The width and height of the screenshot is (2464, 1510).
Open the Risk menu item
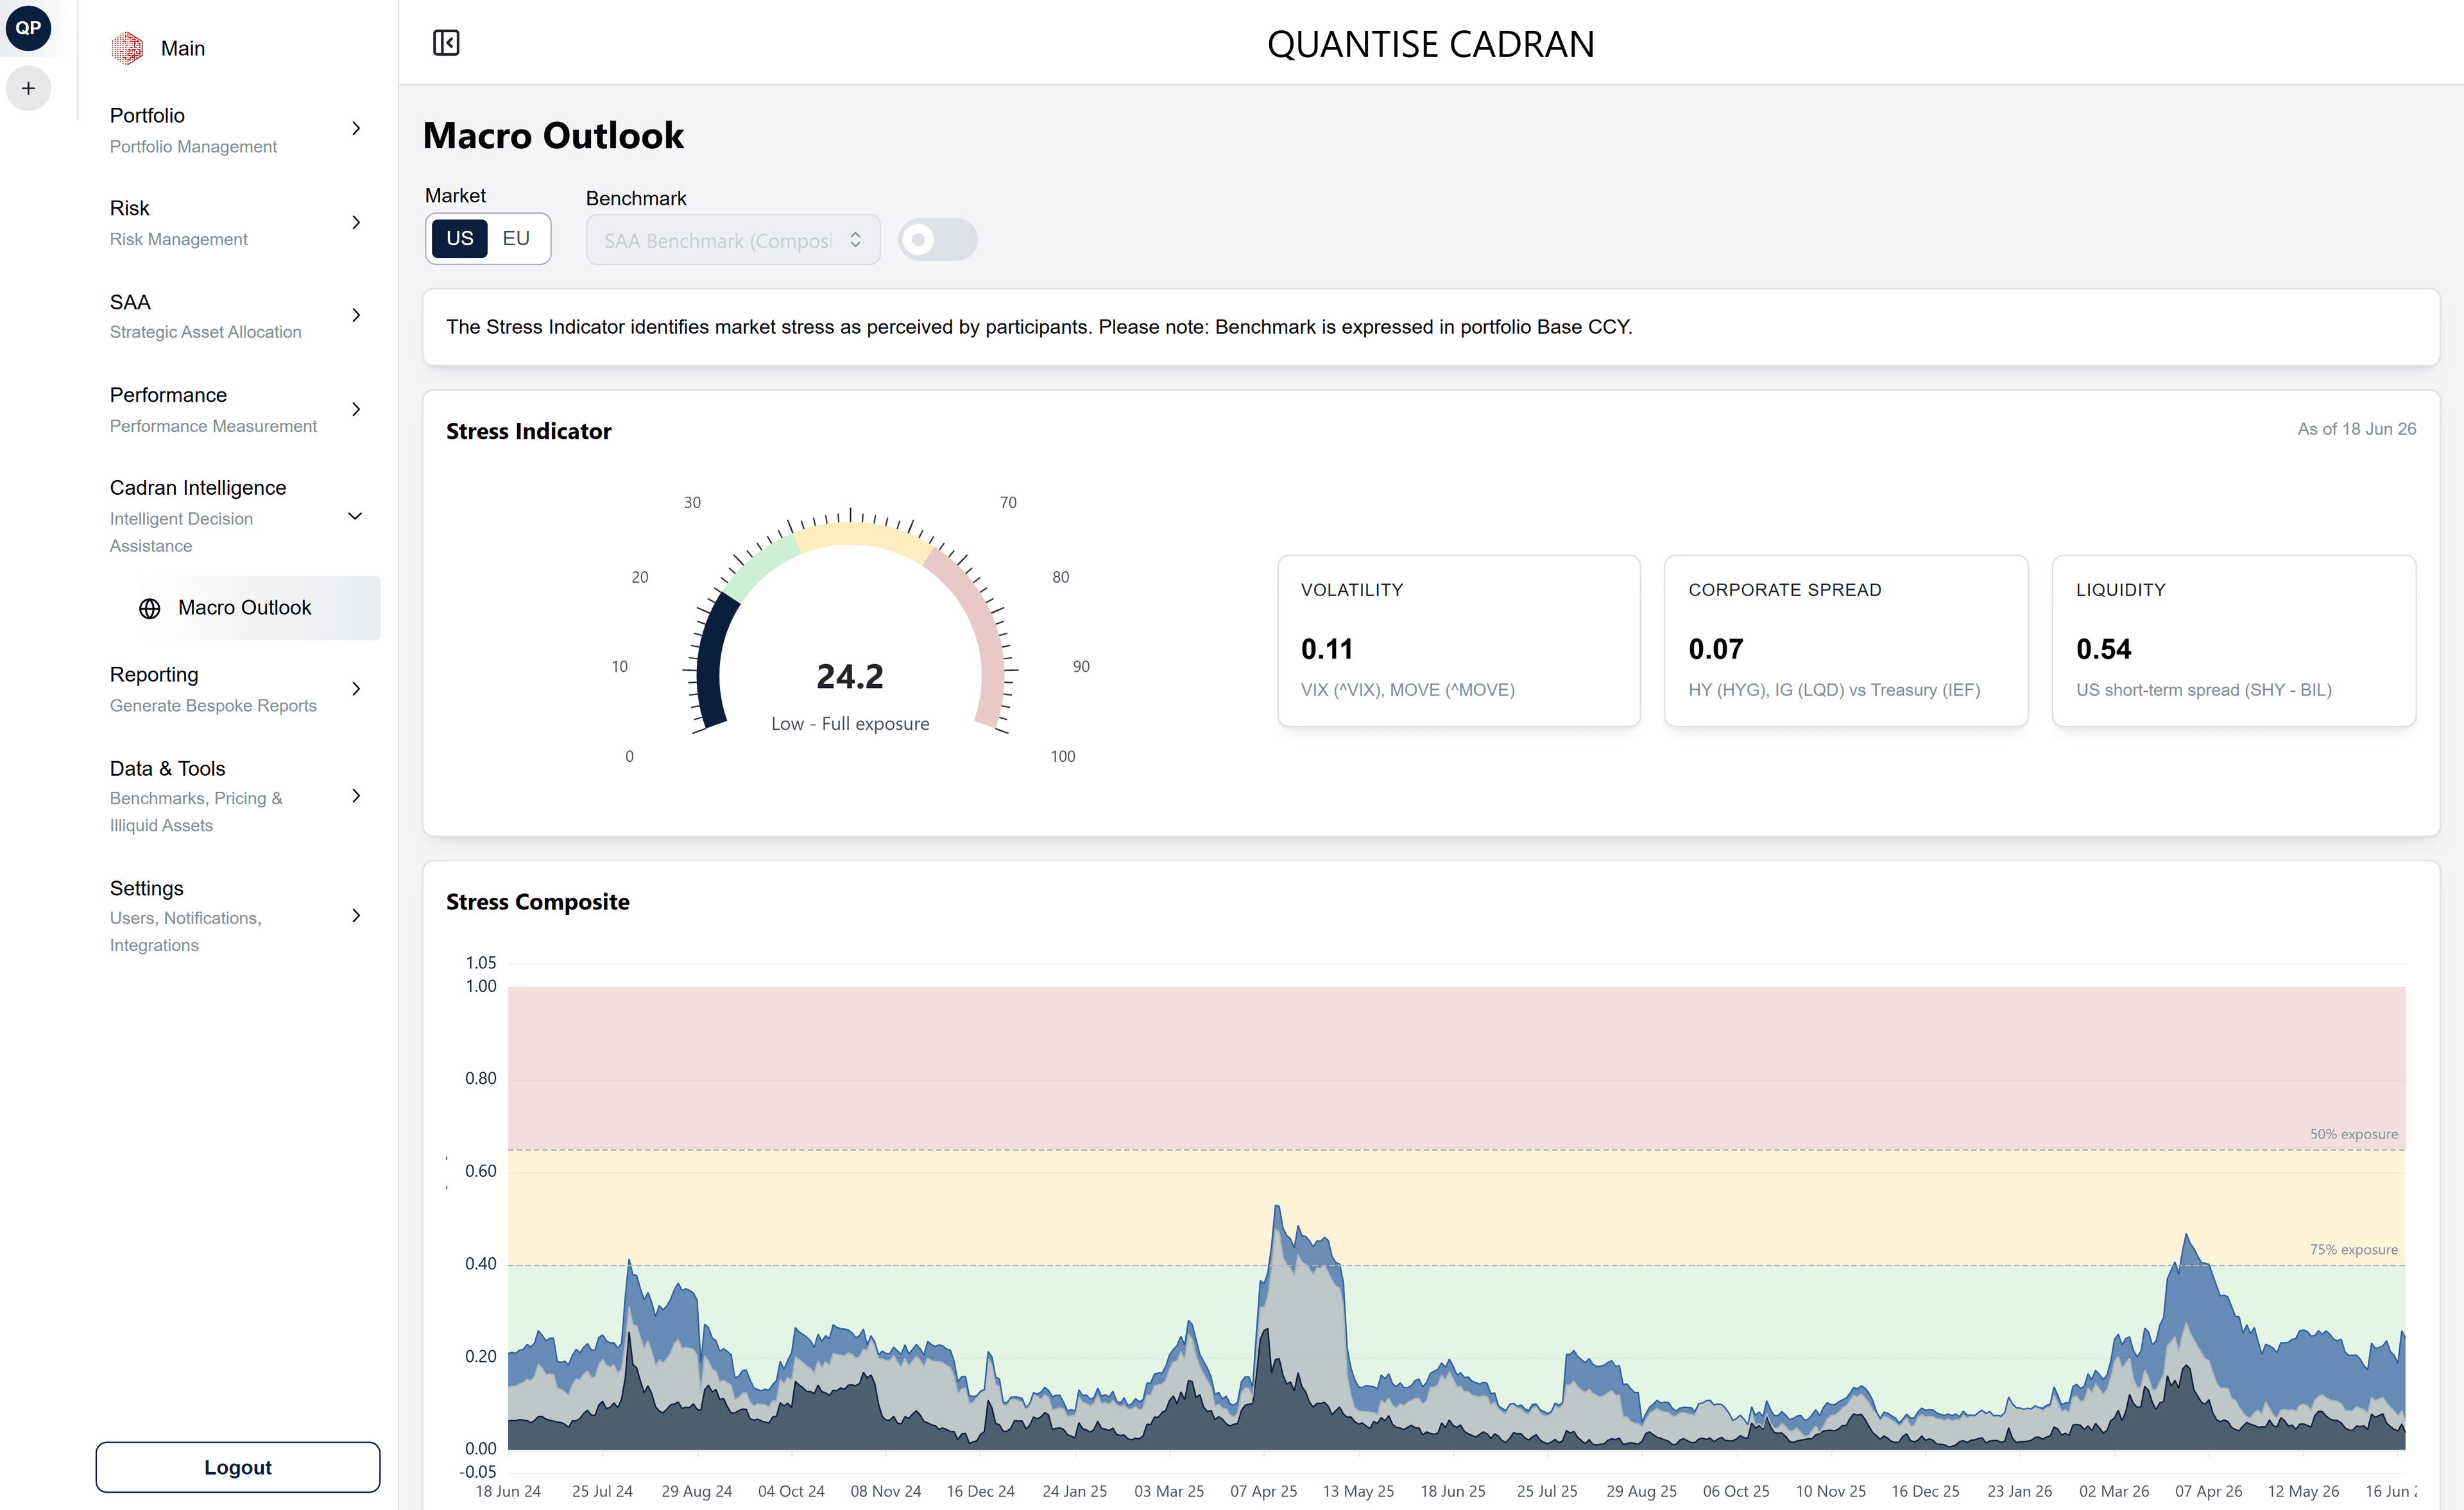coord(238,223)
